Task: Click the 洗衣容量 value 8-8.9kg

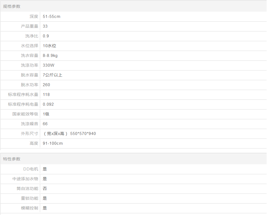Action: coord(50,56)
